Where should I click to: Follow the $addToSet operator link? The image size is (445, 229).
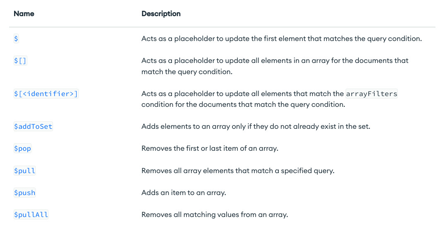[33, 126]
